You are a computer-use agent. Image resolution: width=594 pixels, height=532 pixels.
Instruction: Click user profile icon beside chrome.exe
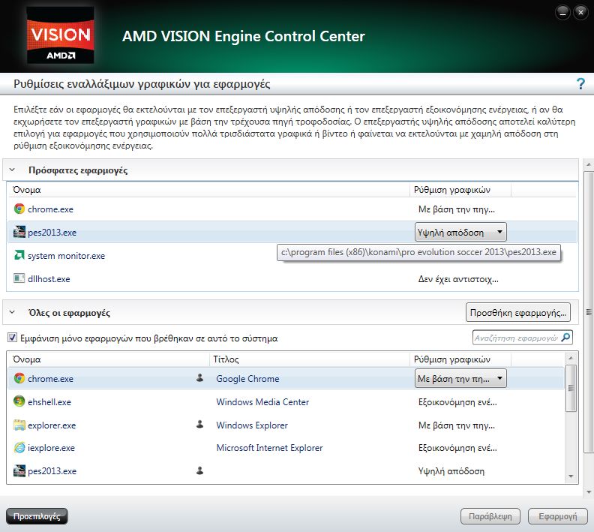[199, 377]
